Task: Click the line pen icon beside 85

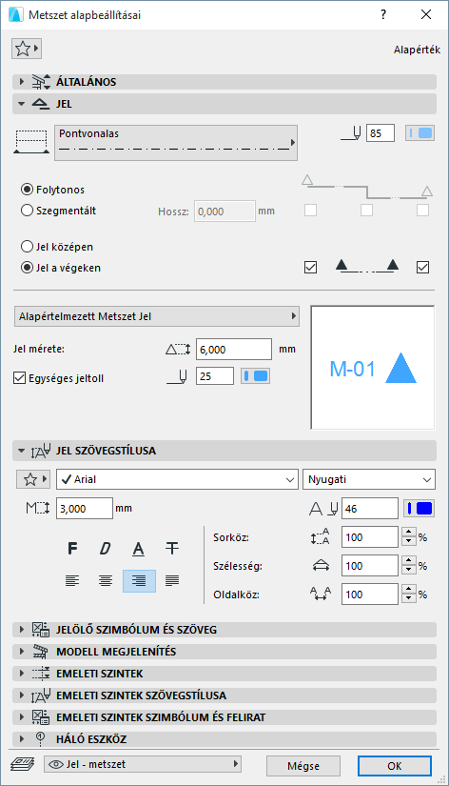Action: click(x=351, y=133)
